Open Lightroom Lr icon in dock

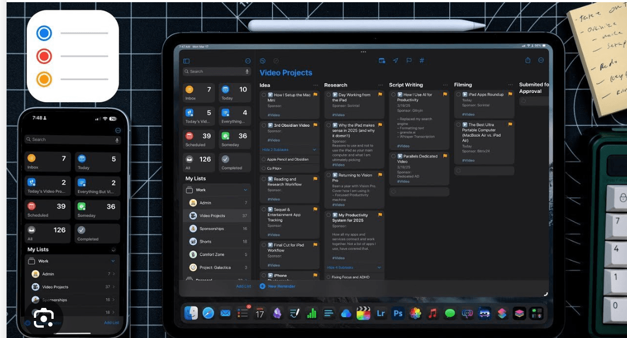381,313
